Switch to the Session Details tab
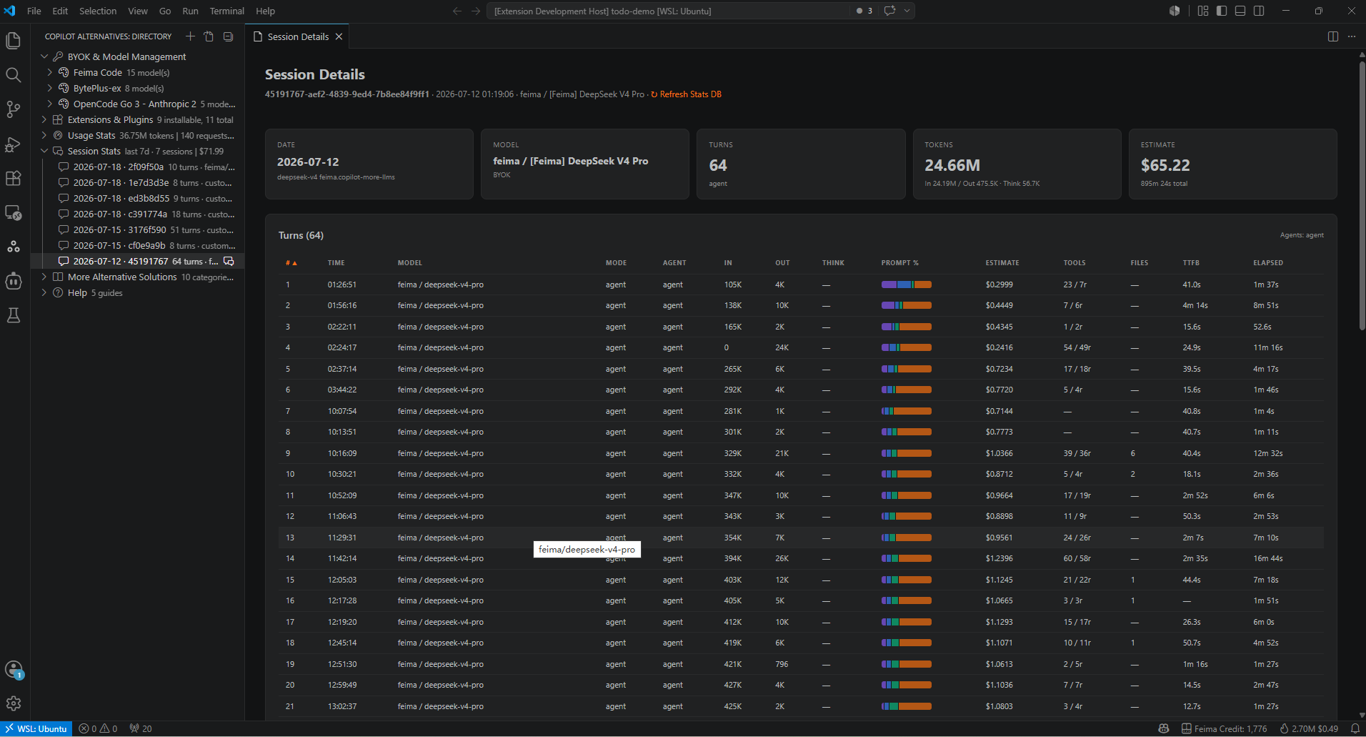Image resolution: width=1366 pixels, height=737 pixels. (x=298, y=36)
